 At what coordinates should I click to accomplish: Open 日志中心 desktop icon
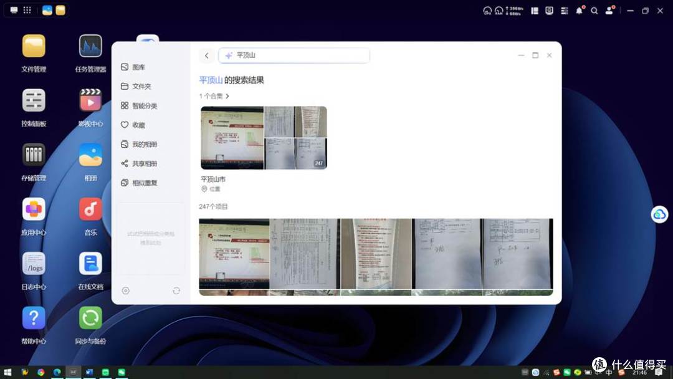click(34, 264)
